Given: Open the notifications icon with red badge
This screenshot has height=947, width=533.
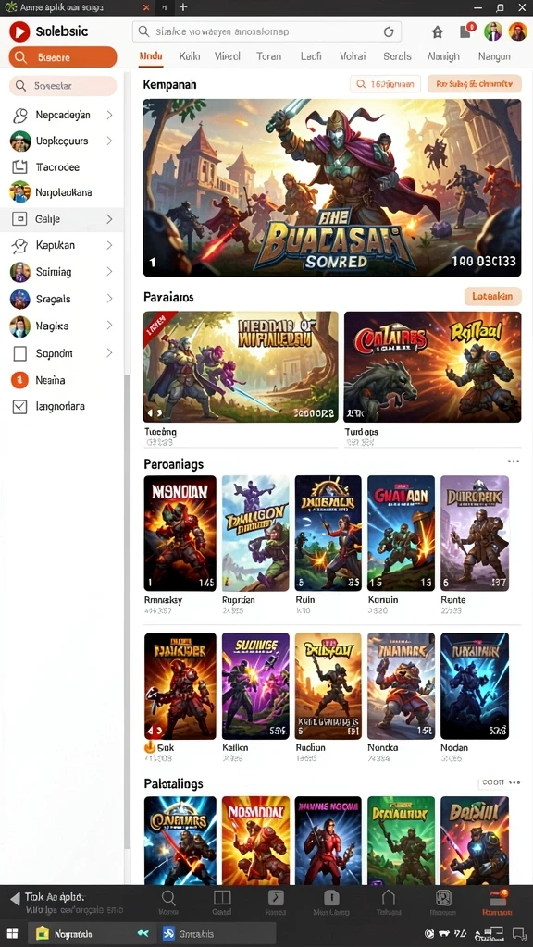Looking at the screenshot, I should pyautogui.click(x=466, y=31).
